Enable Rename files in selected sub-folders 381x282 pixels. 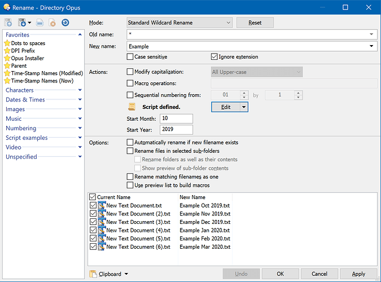point(130,151)
